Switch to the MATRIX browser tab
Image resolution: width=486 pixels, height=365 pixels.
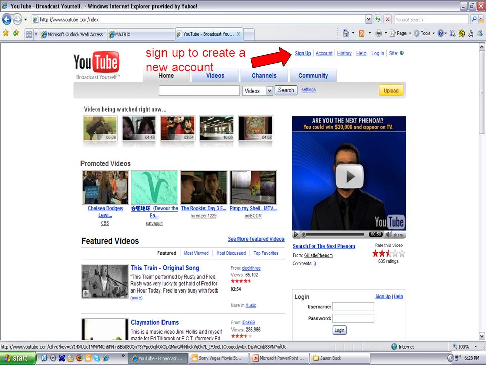coord(141,34)
